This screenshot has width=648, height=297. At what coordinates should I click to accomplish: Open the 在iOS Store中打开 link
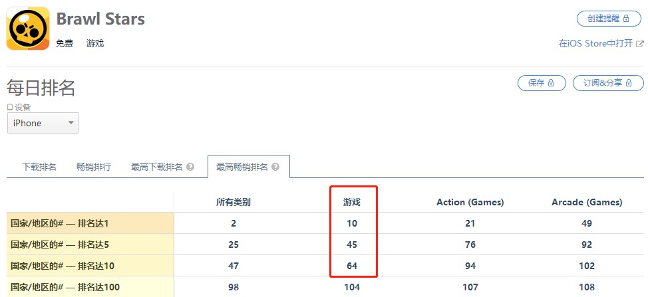(596, 43)
